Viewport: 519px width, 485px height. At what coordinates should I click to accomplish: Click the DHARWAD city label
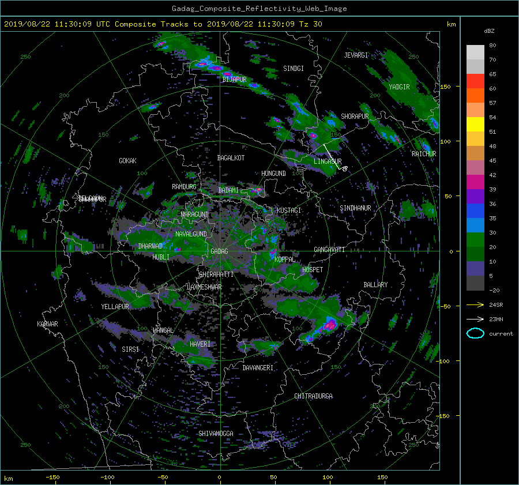pos(151,246)
